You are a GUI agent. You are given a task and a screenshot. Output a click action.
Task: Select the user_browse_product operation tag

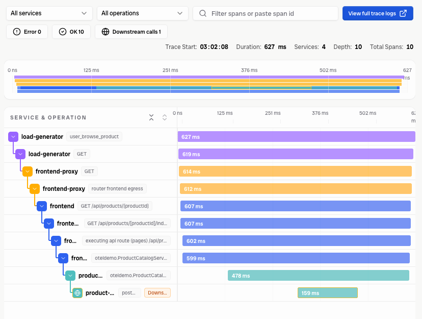94,137
